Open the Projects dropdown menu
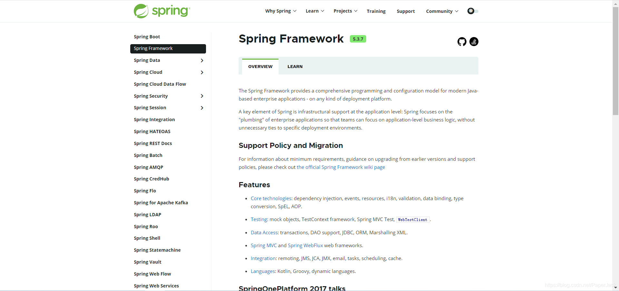The width and height of the screenshot is (619, 291). [345, 11]
